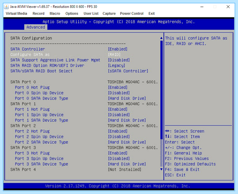Open the Macro menu

55,13
